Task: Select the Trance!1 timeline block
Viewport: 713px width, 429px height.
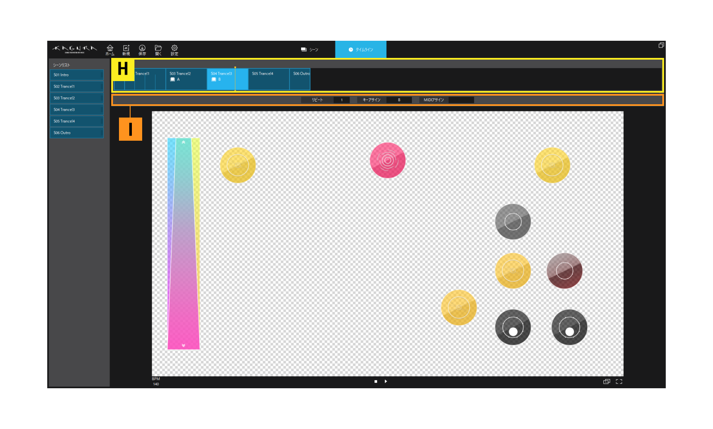Action: tap(150, 79)
